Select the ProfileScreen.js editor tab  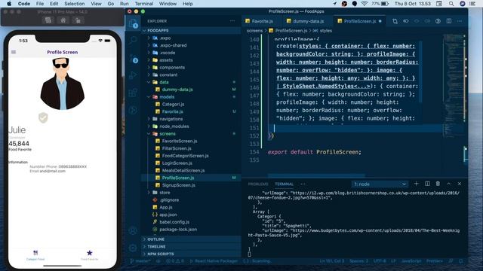tap(359, 21)
